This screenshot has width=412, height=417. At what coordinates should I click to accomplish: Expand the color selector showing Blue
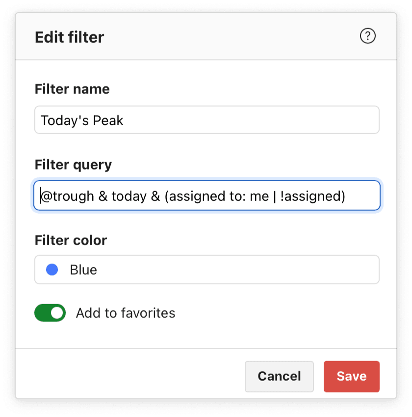206,269
